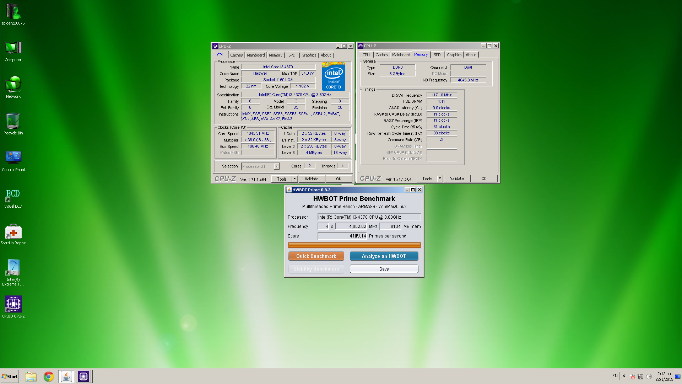
Task: Click the Core Speed value 4045.31 MHz
Action: (258, 134)
